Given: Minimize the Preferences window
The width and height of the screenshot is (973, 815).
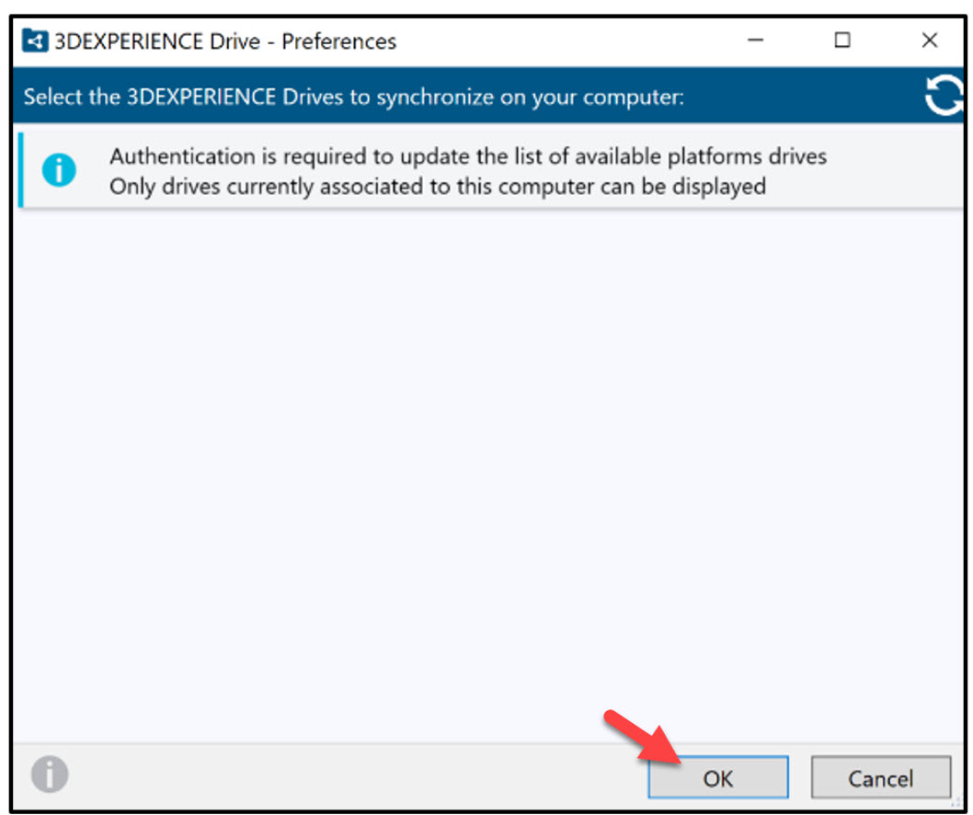Looking at the screenshot, I should (x=755, y=40).
